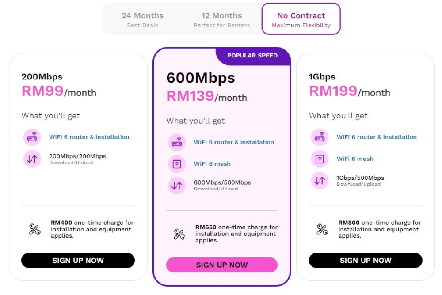The width and height of the screenshot is (442, 295).
Task: Click the POPULAR SPEED badge
Action: (253, 56)
